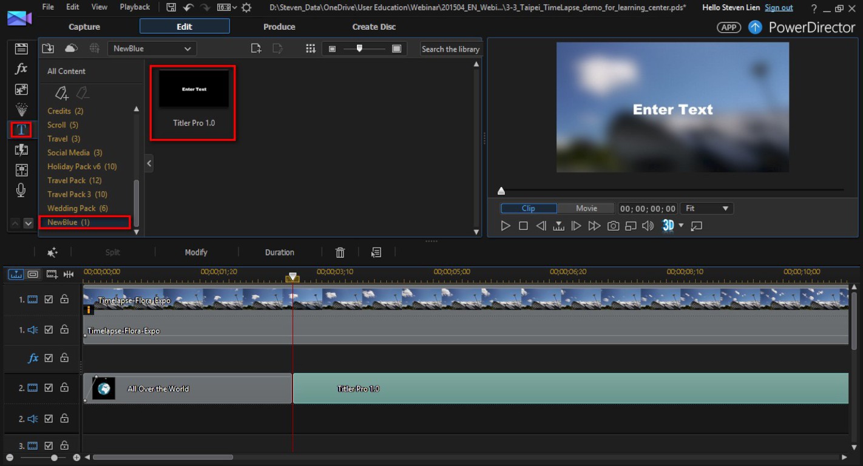Click the add new tag icon
Screen dimensions: 863x466
click(61, 93)
